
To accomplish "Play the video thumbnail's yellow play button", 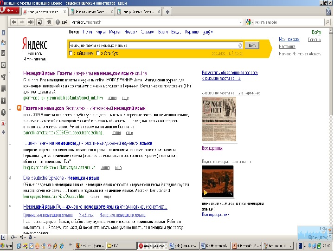I will (x=206, y=193).
